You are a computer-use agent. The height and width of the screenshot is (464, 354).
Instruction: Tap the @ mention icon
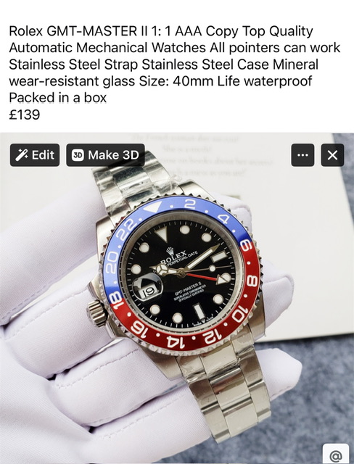(x=336, y=455)
